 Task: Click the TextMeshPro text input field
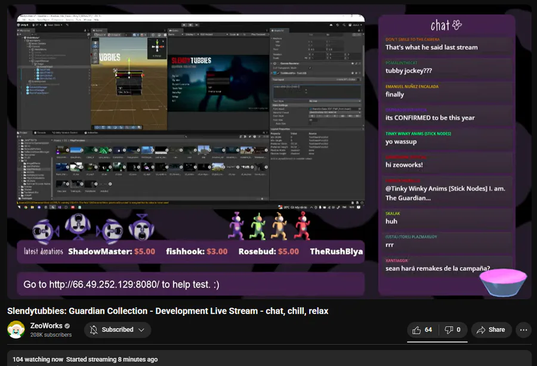coord(317,92)
